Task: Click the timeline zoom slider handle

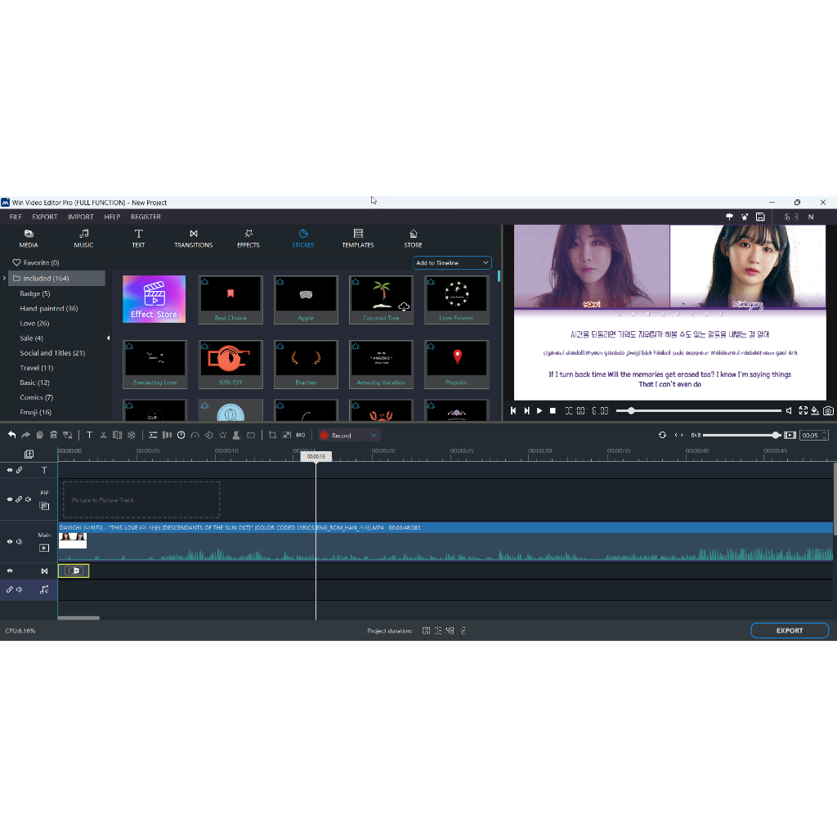Action: click(x=776, y=435)
